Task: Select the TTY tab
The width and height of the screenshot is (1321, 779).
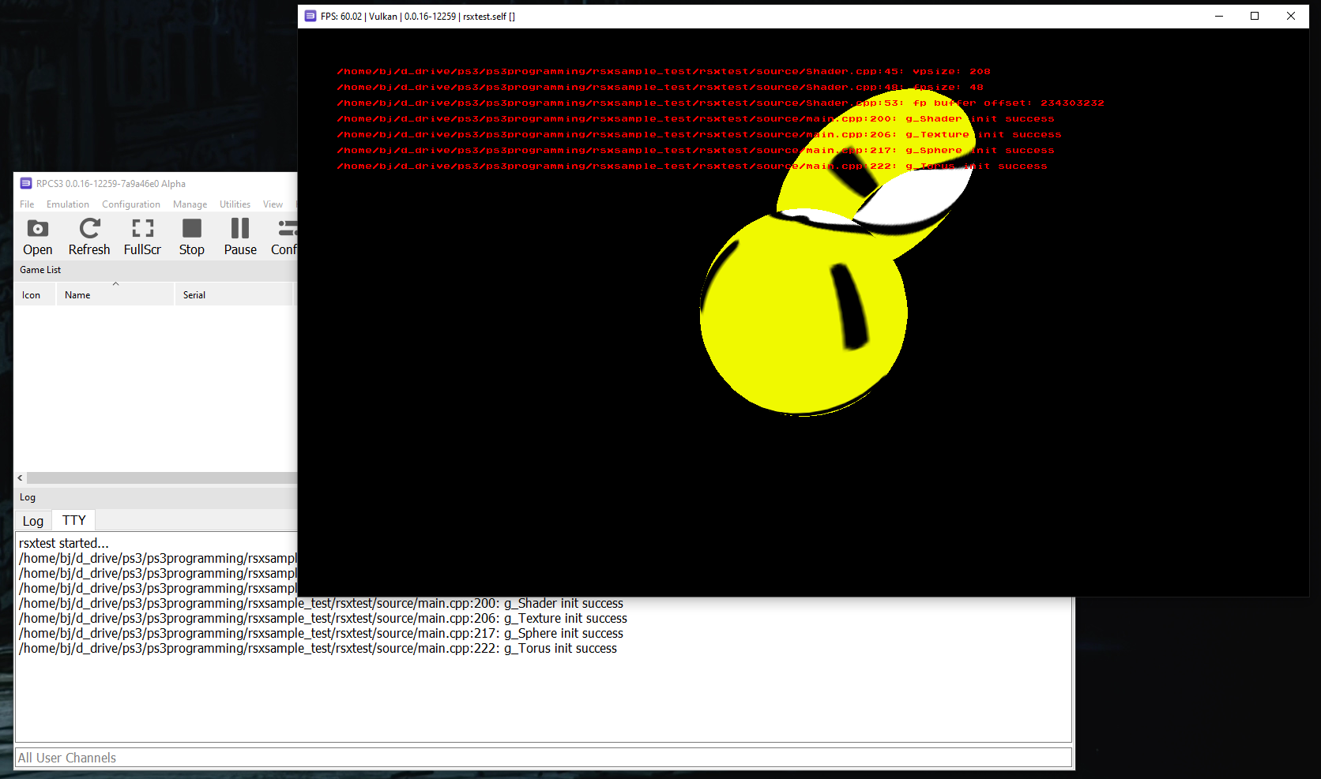Action: coord(74,521)
